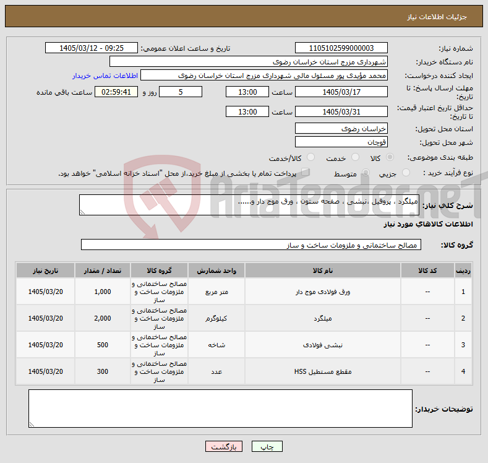Click the عدد unit cell
The width and height of the screenshot is (488, 463).
click(x=216, y=371)
